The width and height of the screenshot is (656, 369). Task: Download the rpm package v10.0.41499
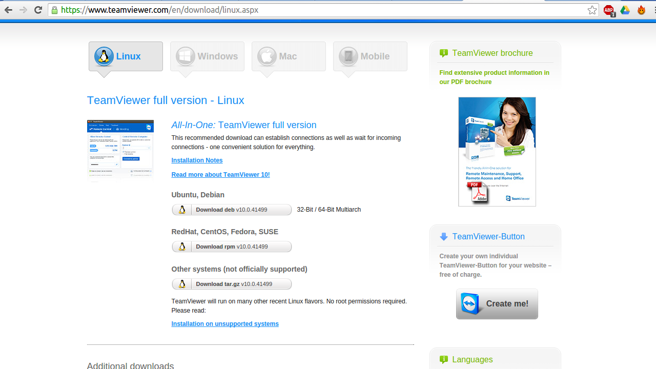click(232, 247)
